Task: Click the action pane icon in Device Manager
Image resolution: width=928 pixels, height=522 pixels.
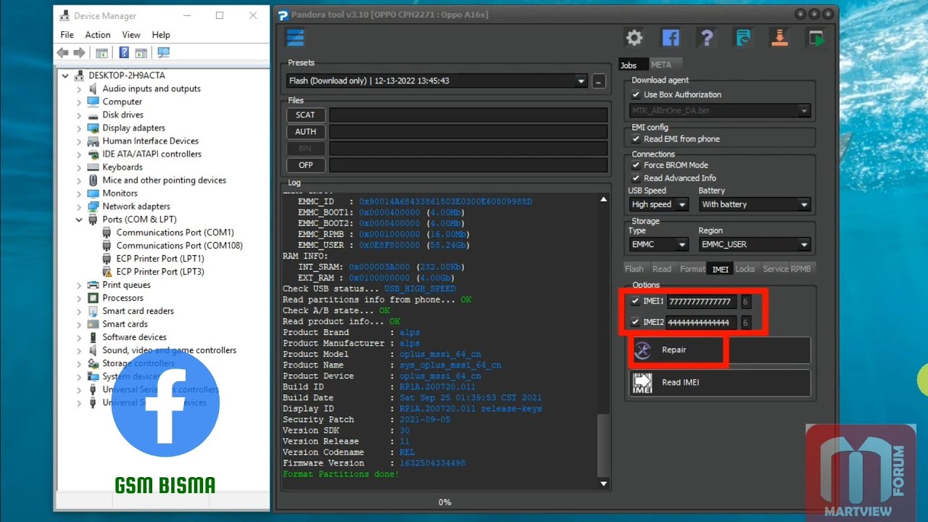Action: [141, 53]
